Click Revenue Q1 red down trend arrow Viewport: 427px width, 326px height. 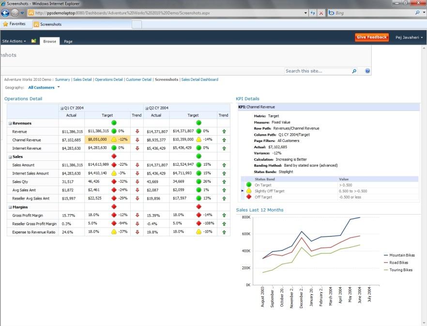(x=137, y=131)
